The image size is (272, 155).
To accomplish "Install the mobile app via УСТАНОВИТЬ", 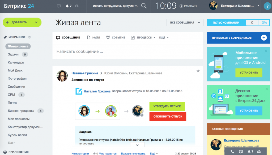I will pos(249,73).
